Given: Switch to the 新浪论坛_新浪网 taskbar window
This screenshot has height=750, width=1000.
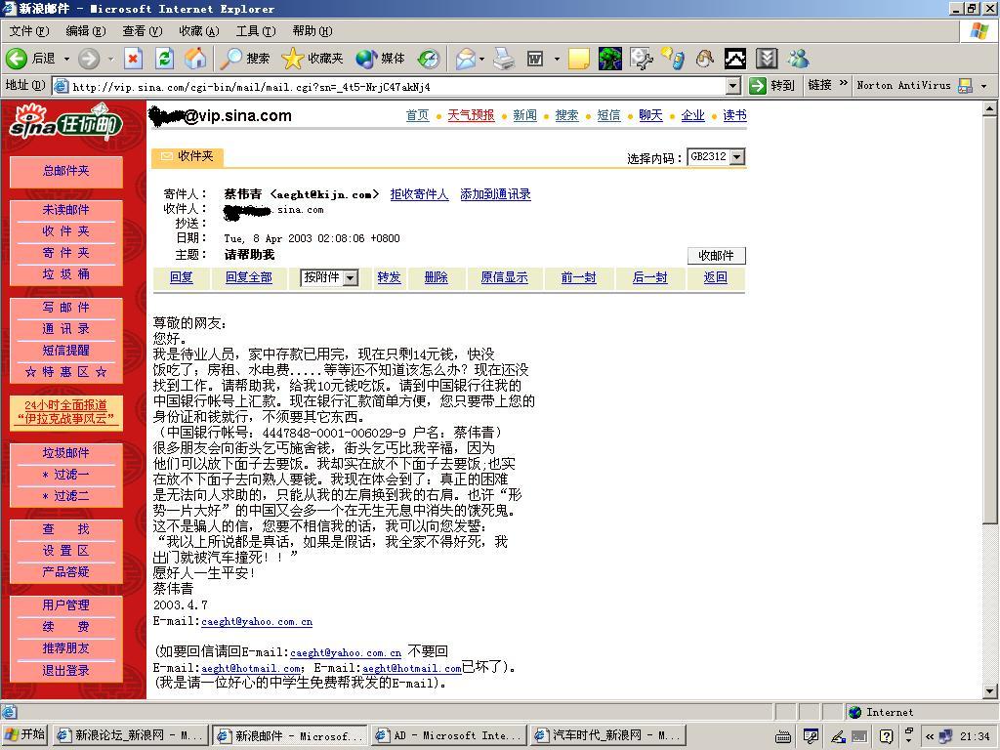Looking at the screenshot, I should (x=130, y=736).
